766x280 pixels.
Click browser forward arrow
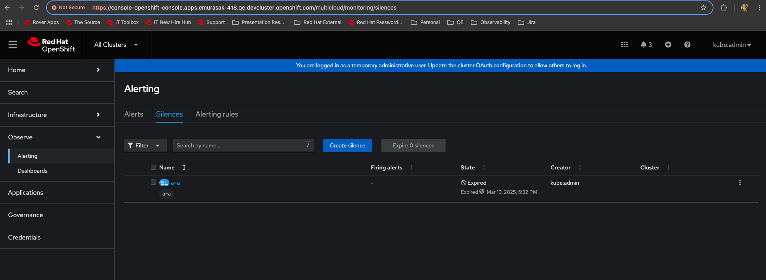click(22, 8)
